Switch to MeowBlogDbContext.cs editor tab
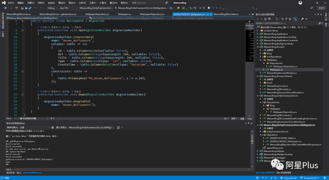Screen dimensions: 329x180 [226, 14]
